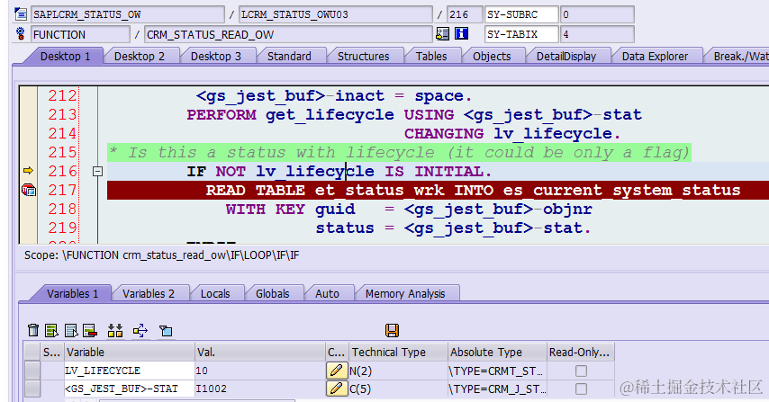Click the yellow current-line arrow at line 216

28,170
